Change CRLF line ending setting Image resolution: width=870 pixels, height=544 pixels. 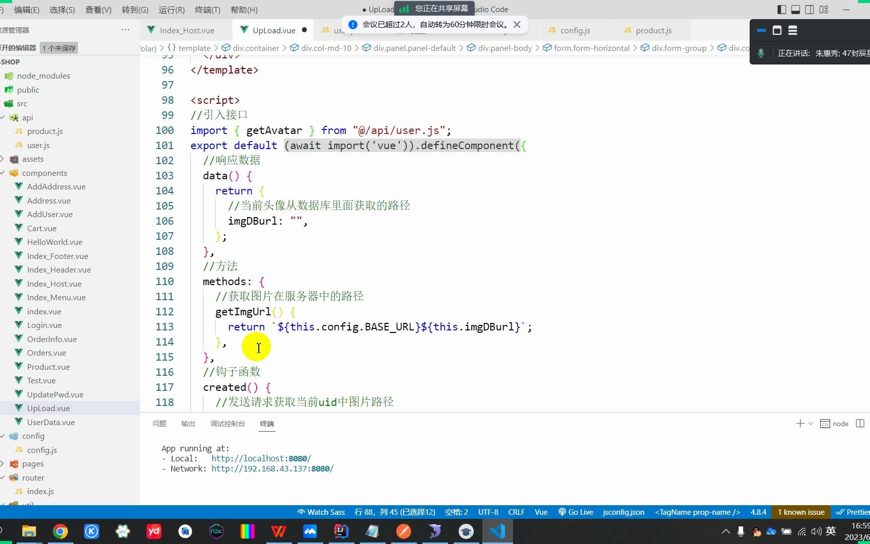point(516,512)
